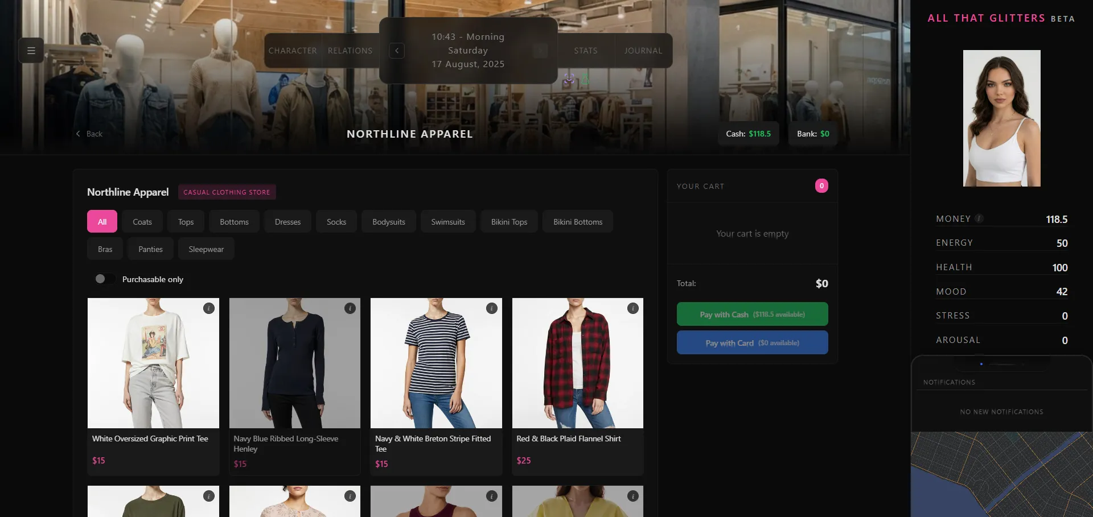
Task: Open info for Navy Blue Ribbed Henley
Action: click(350, 308)
